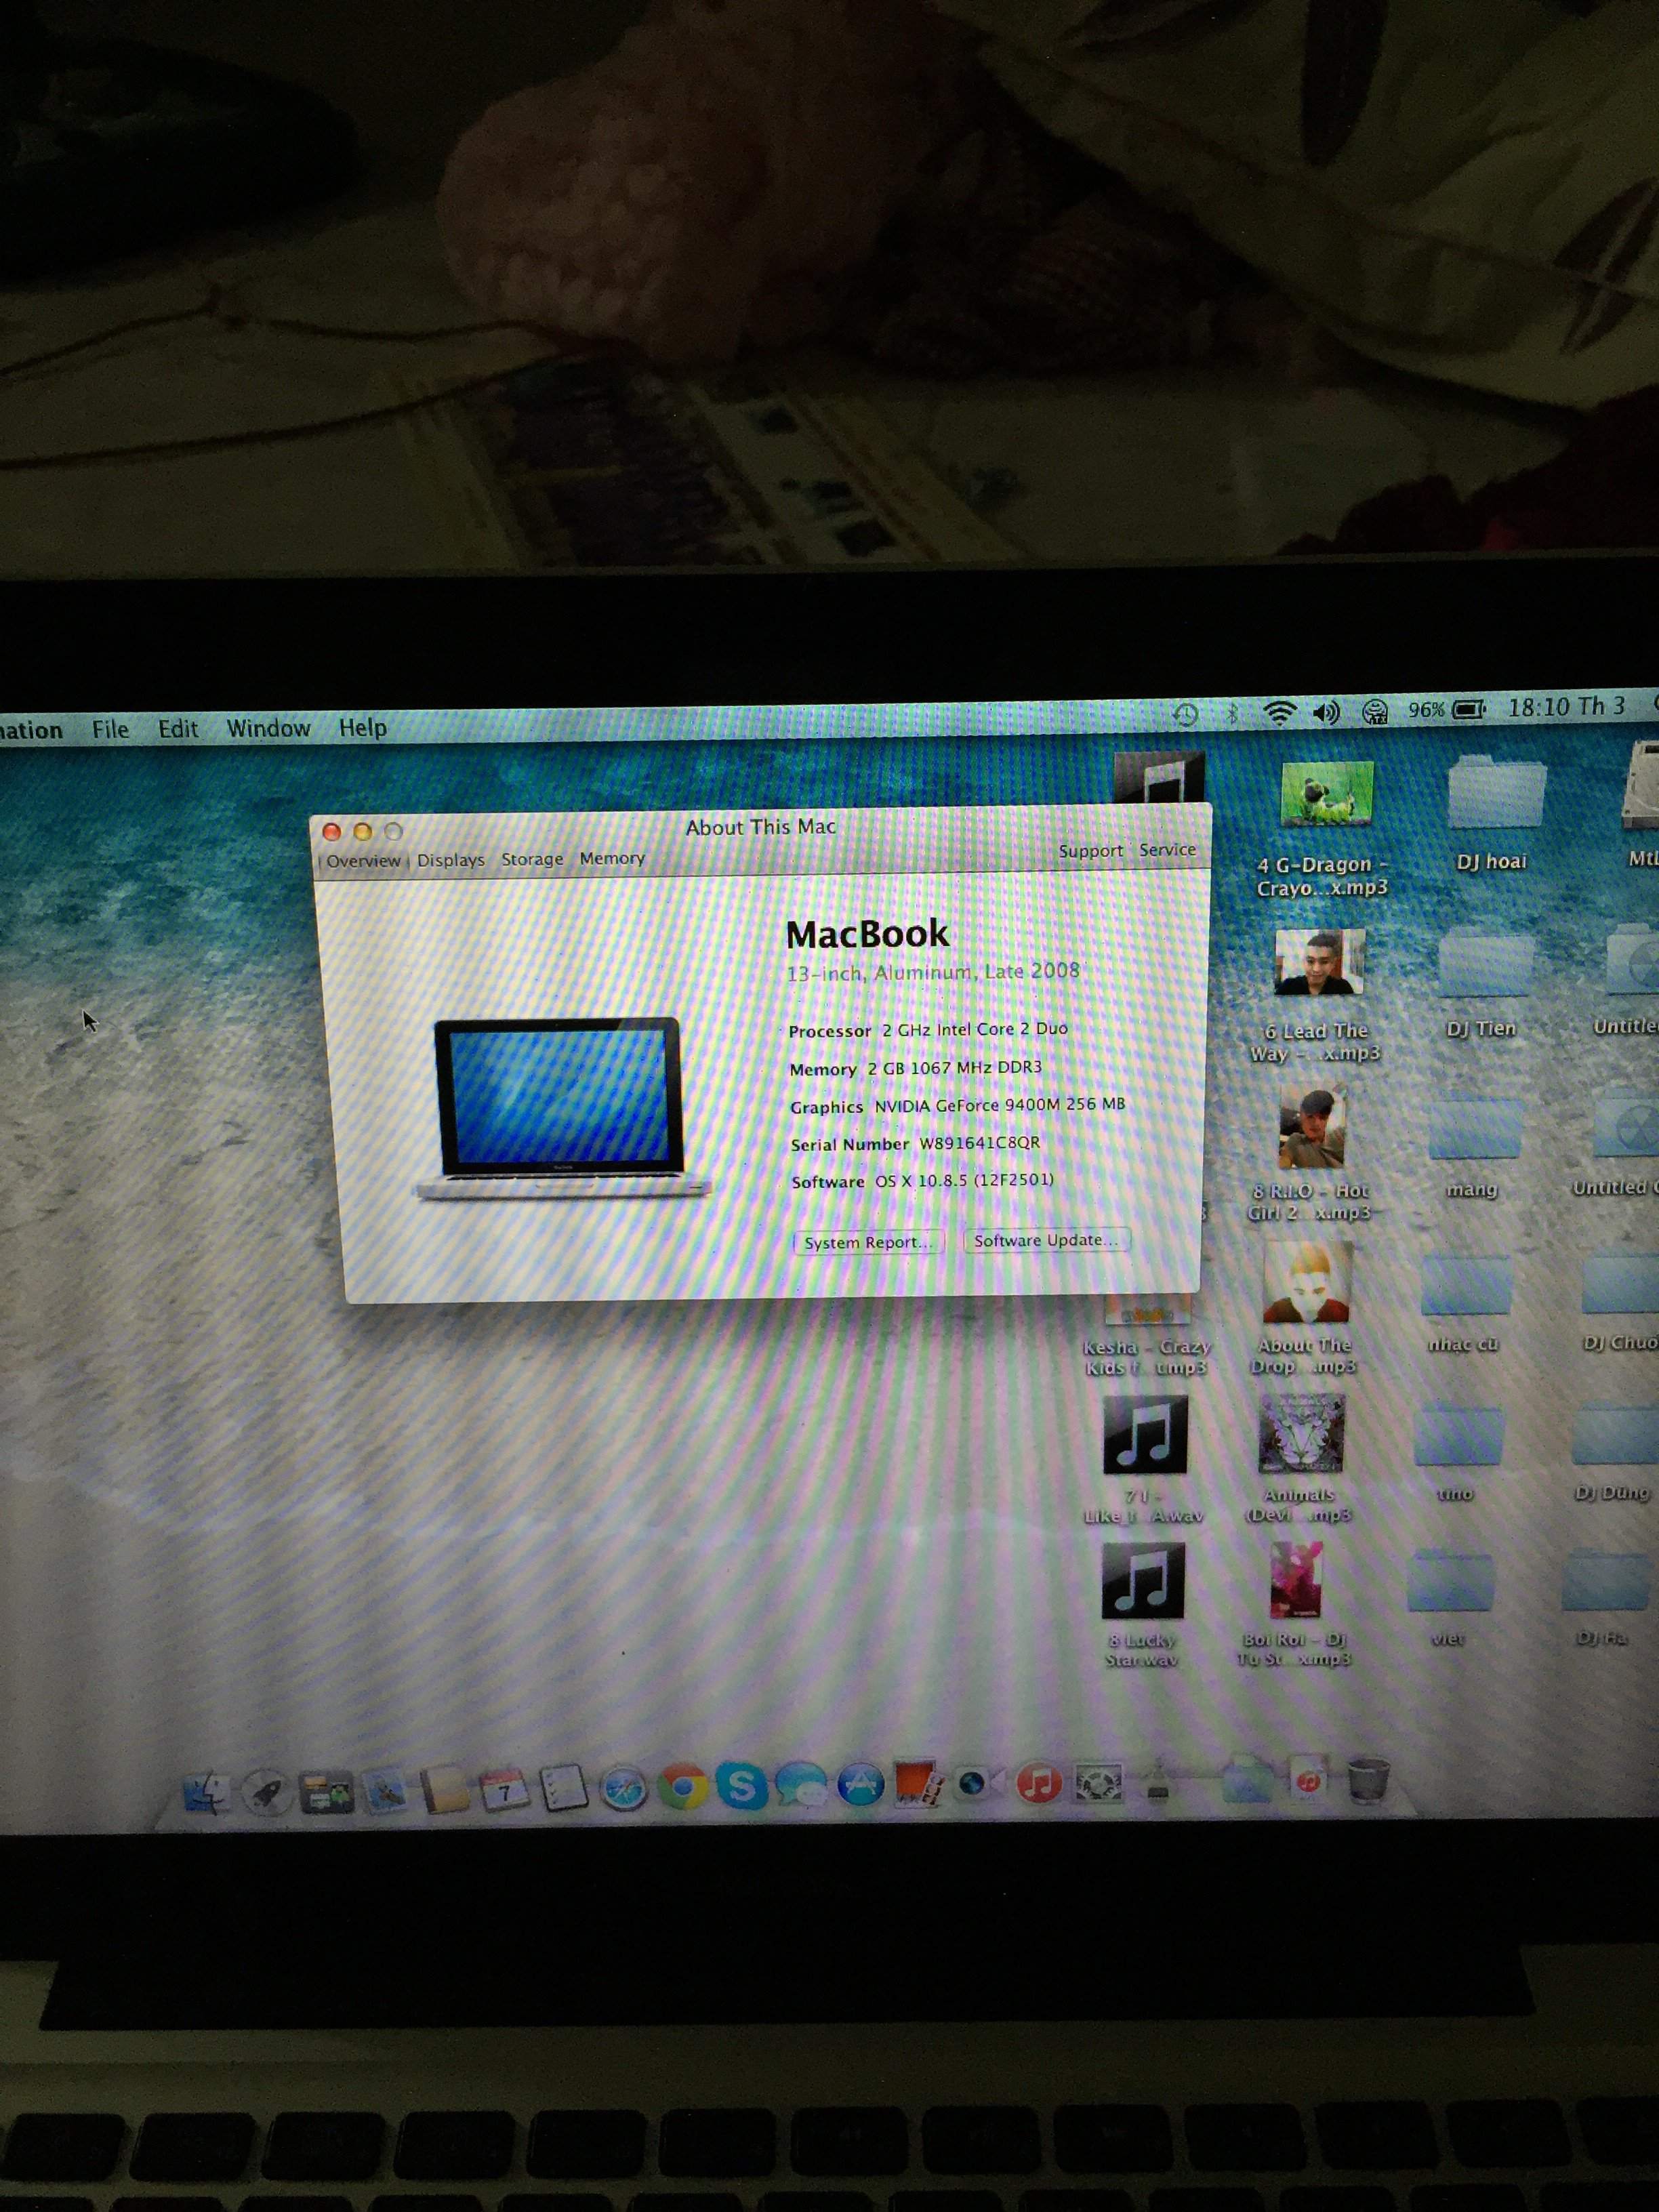Open the Edit menu
This screenshot has width=1659, height=2212.
(178, 729)
